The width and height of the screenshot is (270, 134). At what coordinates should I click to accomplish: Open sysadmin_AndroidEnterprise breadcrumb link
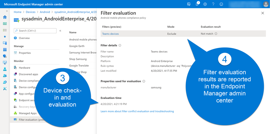pos(75,12)
